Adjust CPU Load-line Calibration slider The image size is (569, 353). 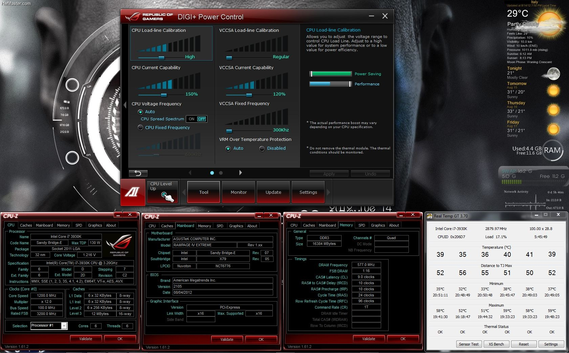coord(161,58)
